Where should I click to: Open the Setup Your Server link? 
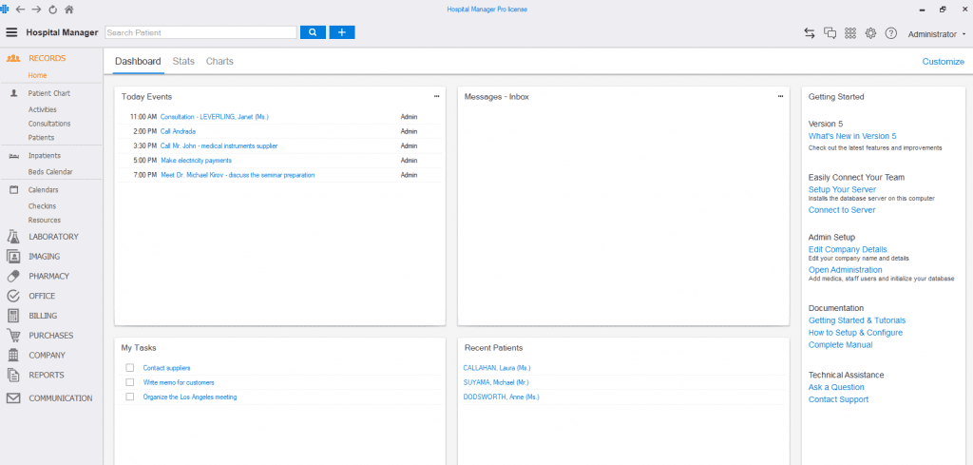[842, 189]
